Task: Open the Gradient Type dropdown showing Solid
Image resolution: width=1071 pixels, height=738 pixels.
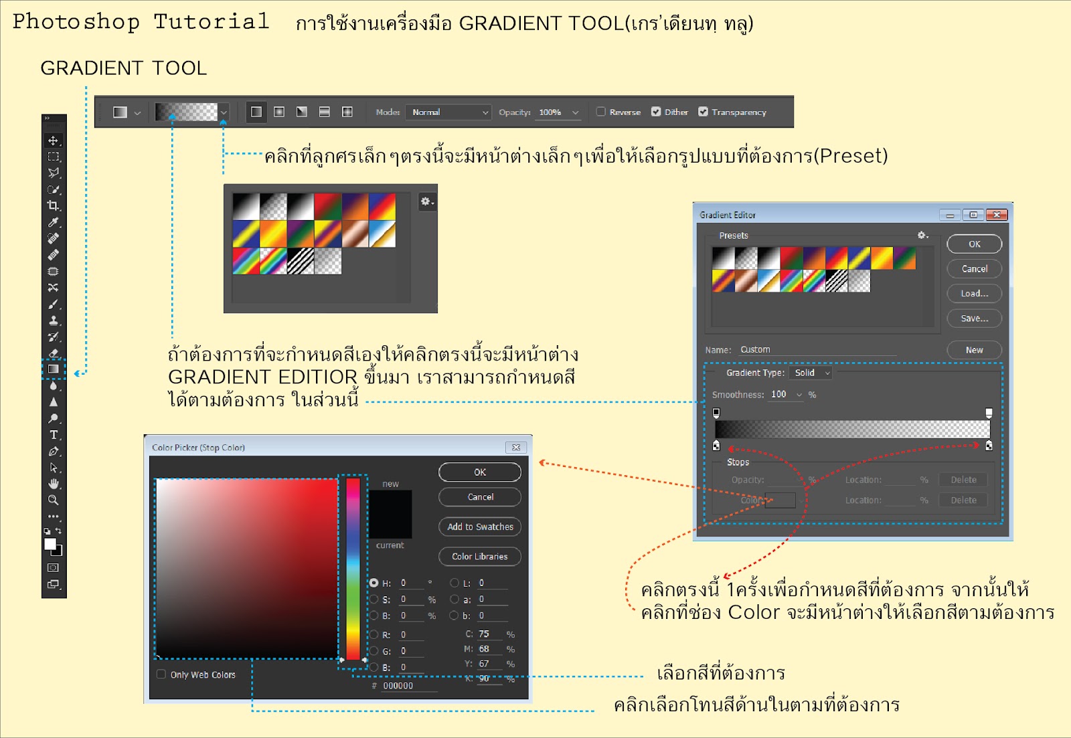Action: pyautogui.click(x=811, y=373)
